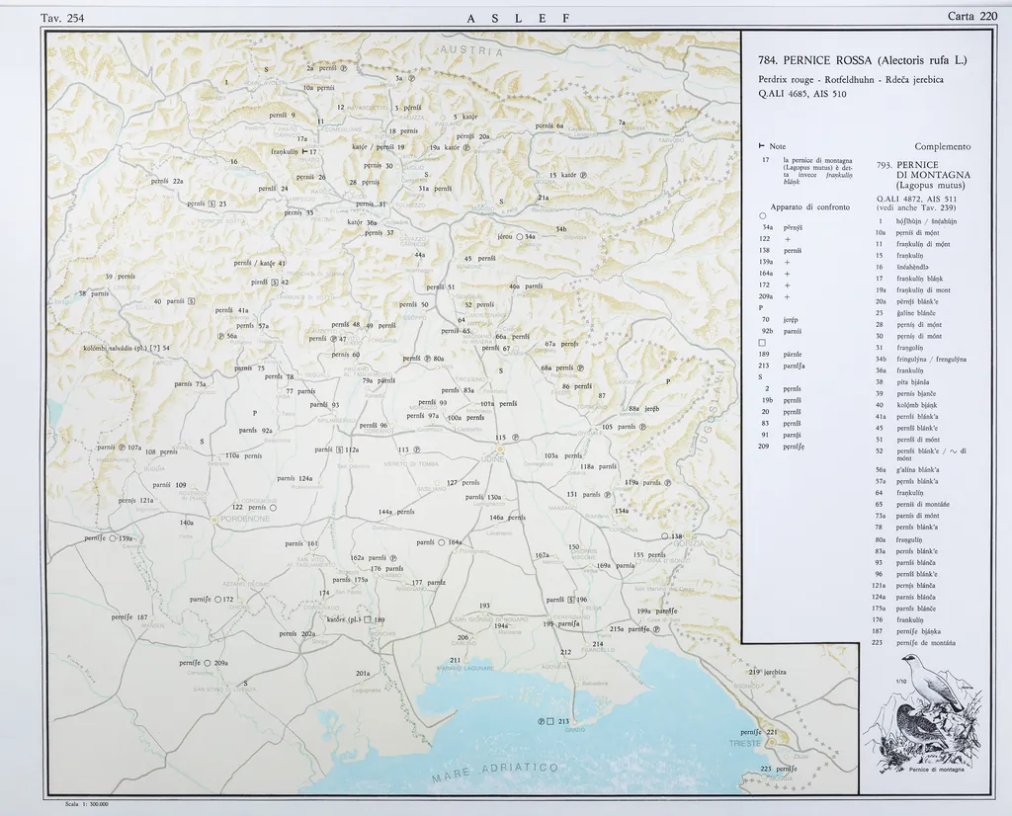Click the boxed S symbol beside point 196
The width and height of the screenshot is (1012, 816).
click(x=571, y=600)
